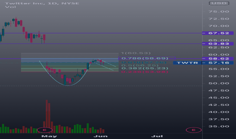Select the curved cup arc drawing at its bottom
The height and width of the screenshot is (139, 236).
[x=68, y=85]
